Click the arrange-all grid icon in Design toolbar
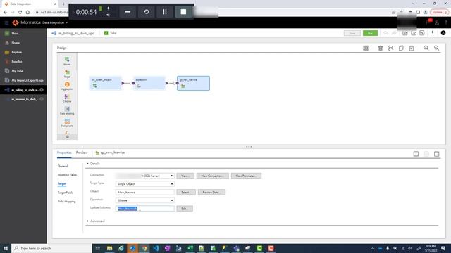451x253 pixels. (366, 48)
